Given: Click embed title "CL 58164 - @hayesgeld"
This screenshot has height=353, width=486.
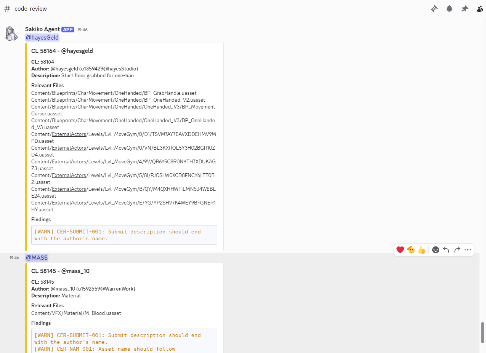Looking at the screenshot, I should (62, 51).
